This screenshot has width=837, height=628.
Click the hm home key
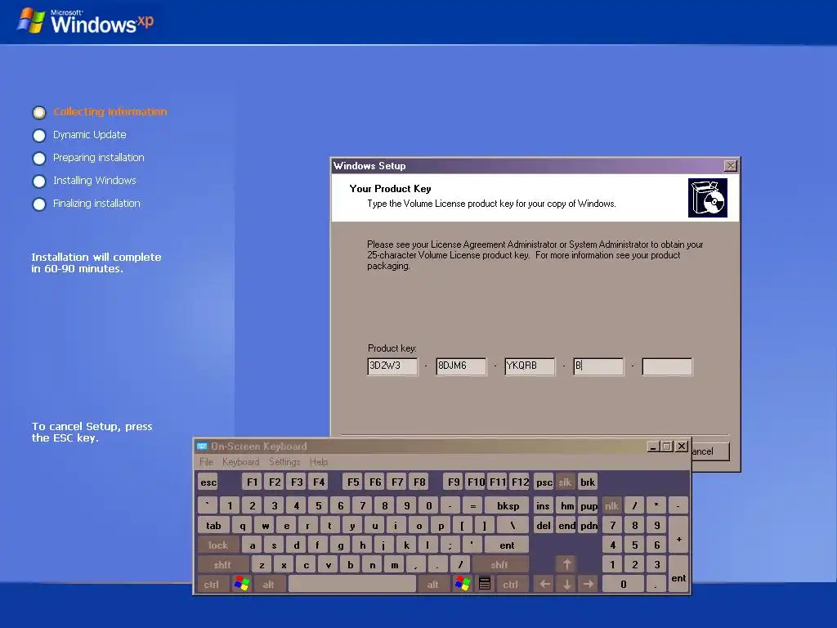coord(567,505)
